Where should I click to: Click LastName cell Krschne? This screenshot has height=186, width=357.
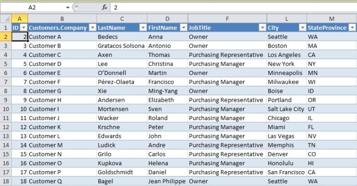pyautogui.click(x=122, y=127)
